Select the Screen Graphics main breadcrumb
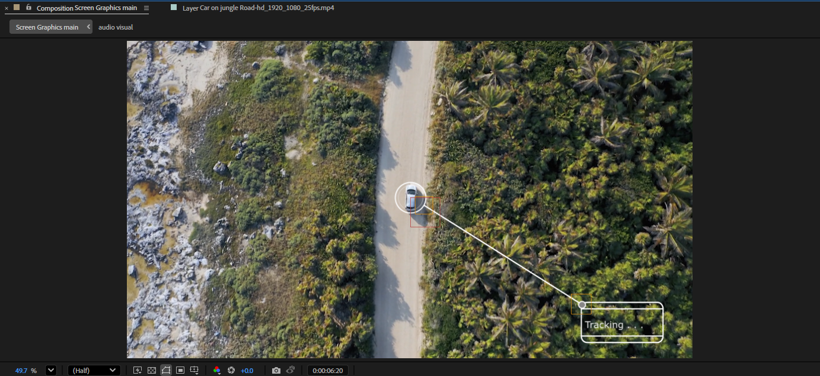820x376 pixels. pos(47,27)
